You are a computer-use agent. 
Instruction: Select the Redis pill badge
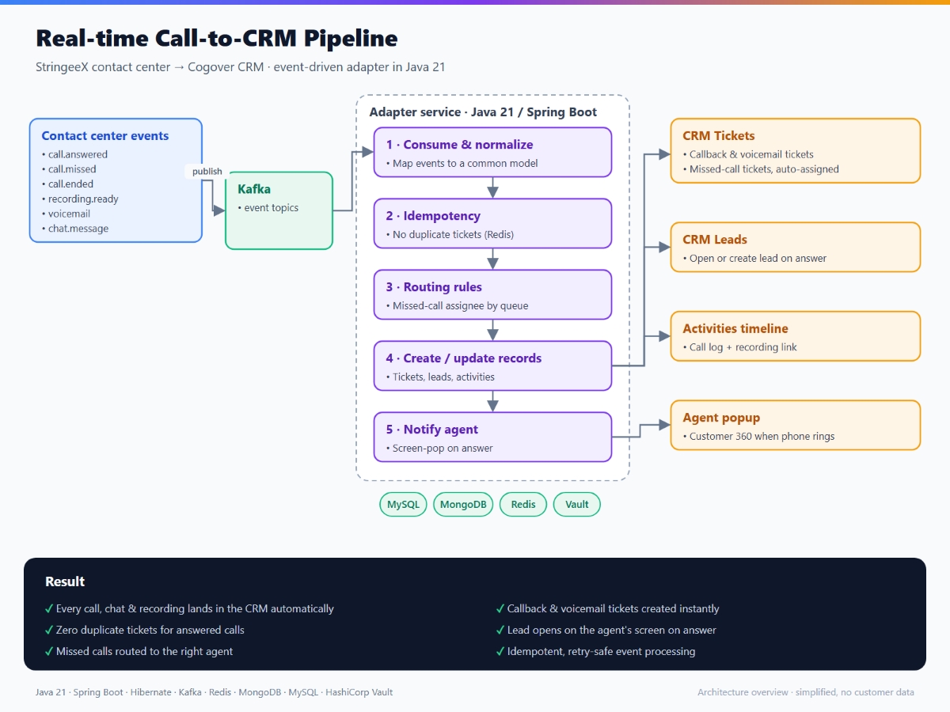point(523,505)
